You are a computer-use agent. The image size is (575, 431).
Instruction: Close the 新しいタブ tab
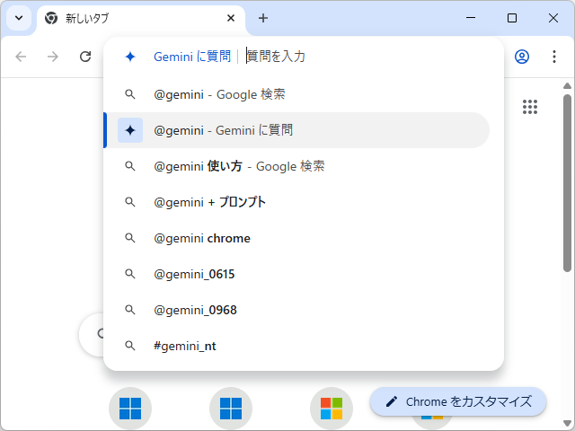click(231, 18)
